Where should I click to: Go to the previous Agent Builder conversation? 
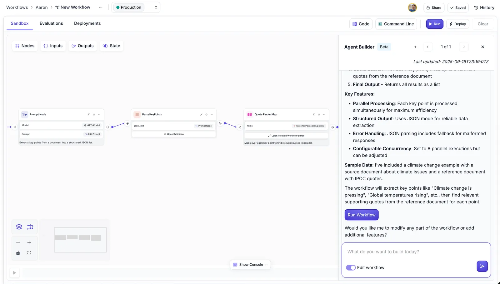428,47
